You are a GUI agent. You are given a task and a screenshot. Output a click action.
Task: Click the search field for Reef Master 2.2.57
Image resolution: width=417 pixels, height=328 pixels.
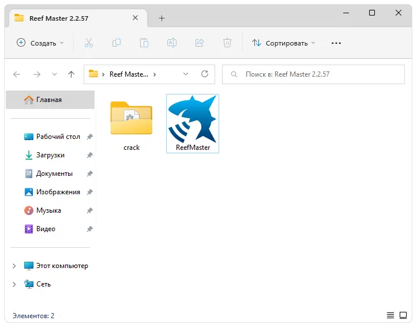[x=313, y=74]
